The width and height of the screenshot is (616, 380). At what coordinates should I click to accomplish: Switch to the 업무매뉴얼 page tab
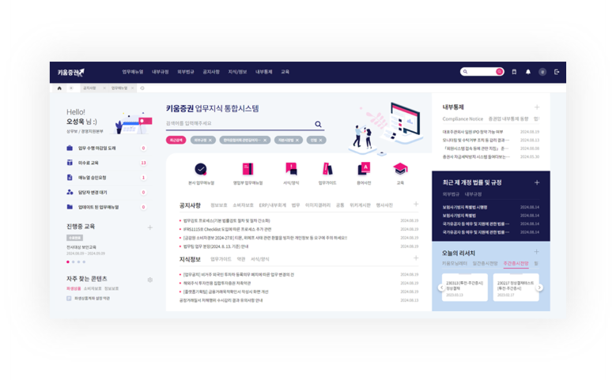coord(119,88)
